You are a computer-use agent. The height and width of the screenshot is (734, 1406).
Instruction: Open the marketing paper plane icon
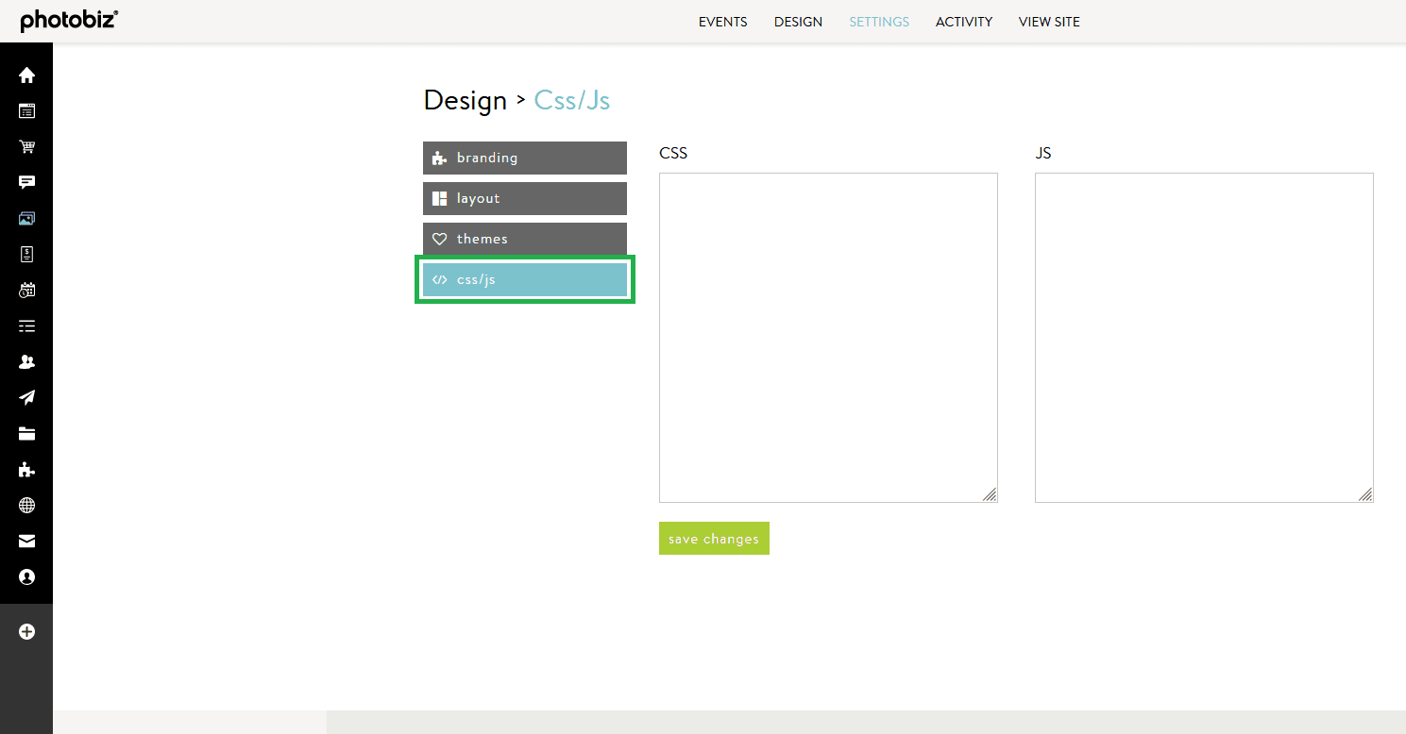(x=26, y=397)
